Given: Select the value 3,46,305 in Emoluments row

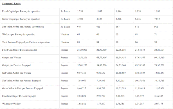Looking at the screenshot, I should pyautogui.click(x=159, y=96).
